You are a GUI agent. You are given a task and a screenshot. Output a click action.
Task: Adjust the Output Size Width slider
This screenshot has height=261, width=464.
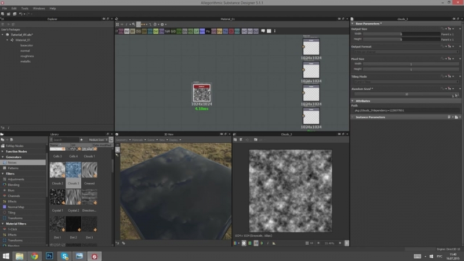[401, 34]
